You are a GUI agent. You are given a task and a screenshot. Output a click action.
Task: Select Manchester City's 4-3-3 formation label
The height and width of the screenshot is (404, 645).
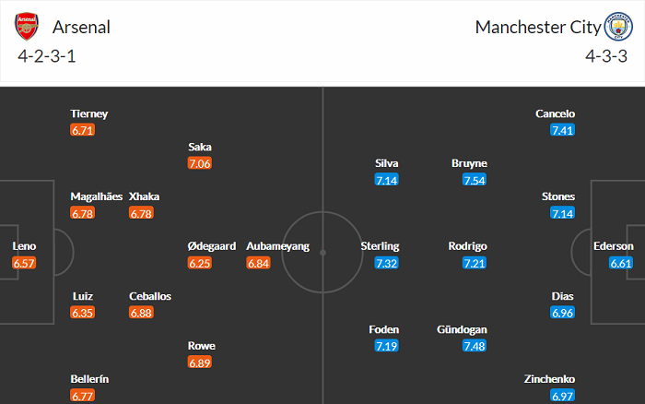coord(607,57)
